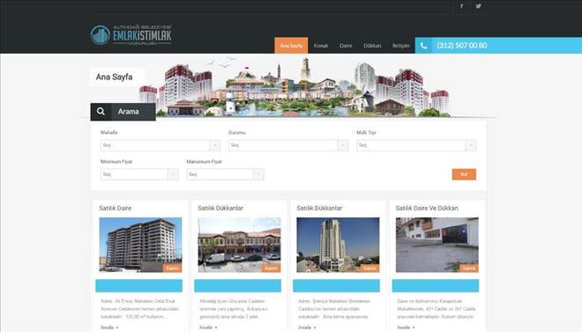582x332 pixels.
Task: Go to the Konak menu item
Action: 321,46
